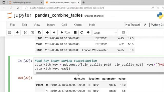164x92 pixels.
Task: Open the Kernel menu
Action: pos(78,25)
